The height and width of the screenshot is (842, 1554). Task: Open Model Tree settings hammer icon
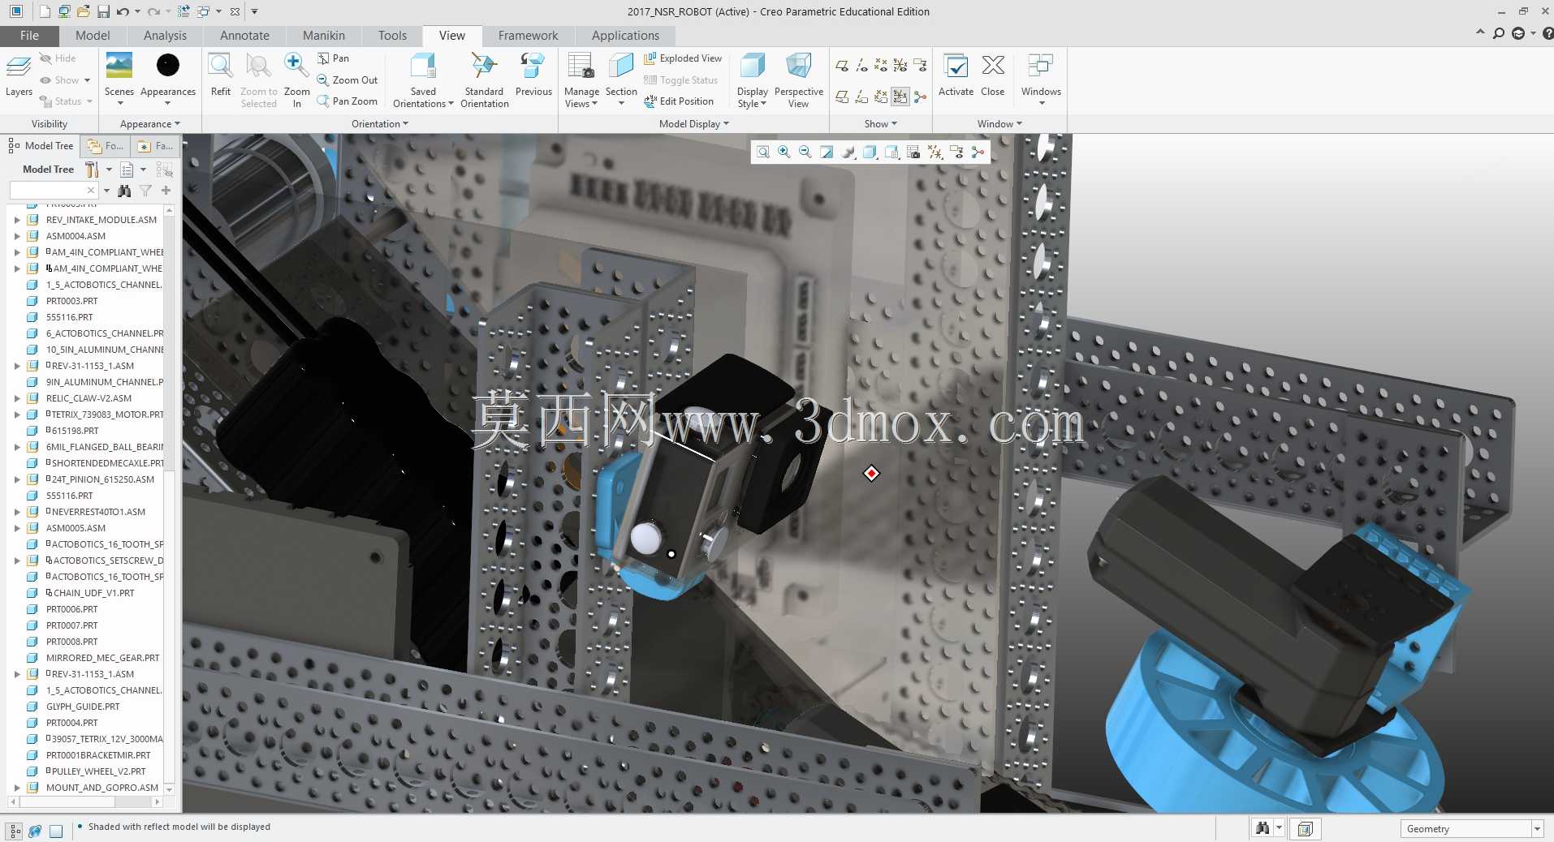92,170
